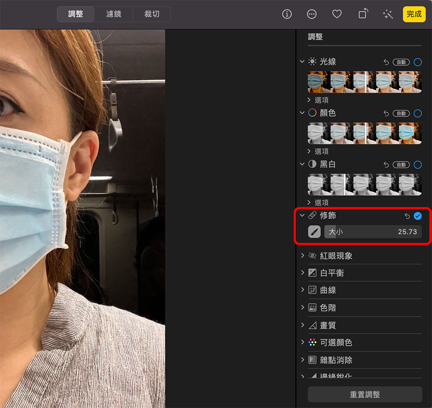
Task: Select the retouch brush tool
Action: (x=314, y=232)
